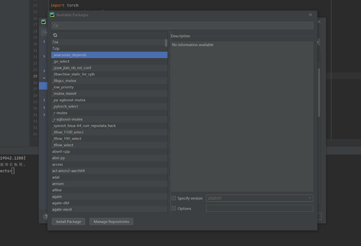The width and height of the screenshot is (361, 246).
Task: Click the 'import torch' code line in editor
Action: tap(65, 5)
